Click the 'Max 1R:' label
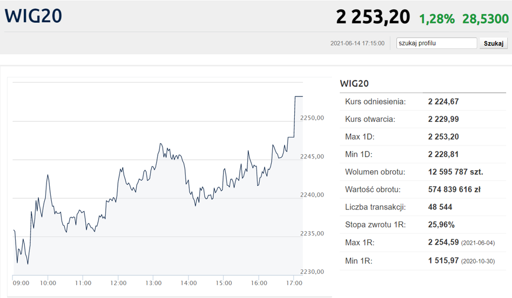 (360, 242)
